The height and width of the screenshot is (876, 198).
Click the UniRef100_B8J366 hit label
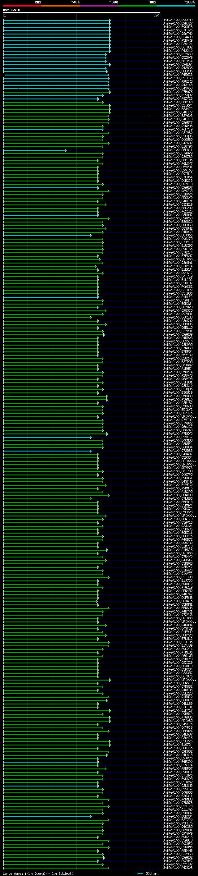178,235
